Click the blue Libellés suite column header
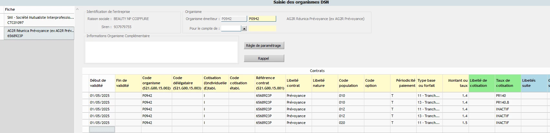This screenshot has width=550, height=133. tap(533, 83)
